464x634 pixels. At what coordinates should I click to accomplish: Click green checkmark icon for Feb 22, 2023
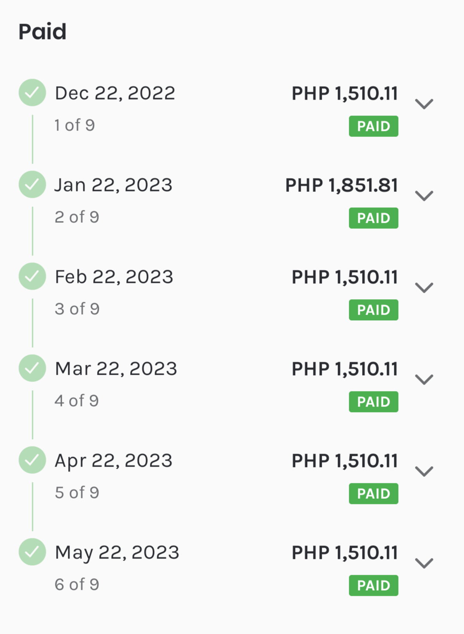point(32,276)
